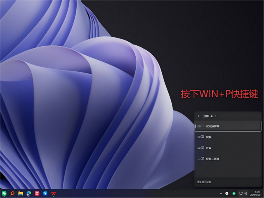Image resolution: width=264 pixels, height=198 pixels.
Task: Click the green round tray icon
Action: click(x=234, y=193)
